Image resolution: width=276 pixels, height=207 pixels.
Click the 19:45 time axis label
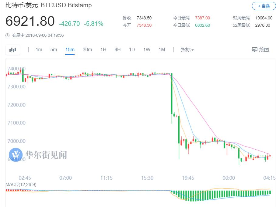click(x=188, y=178)
